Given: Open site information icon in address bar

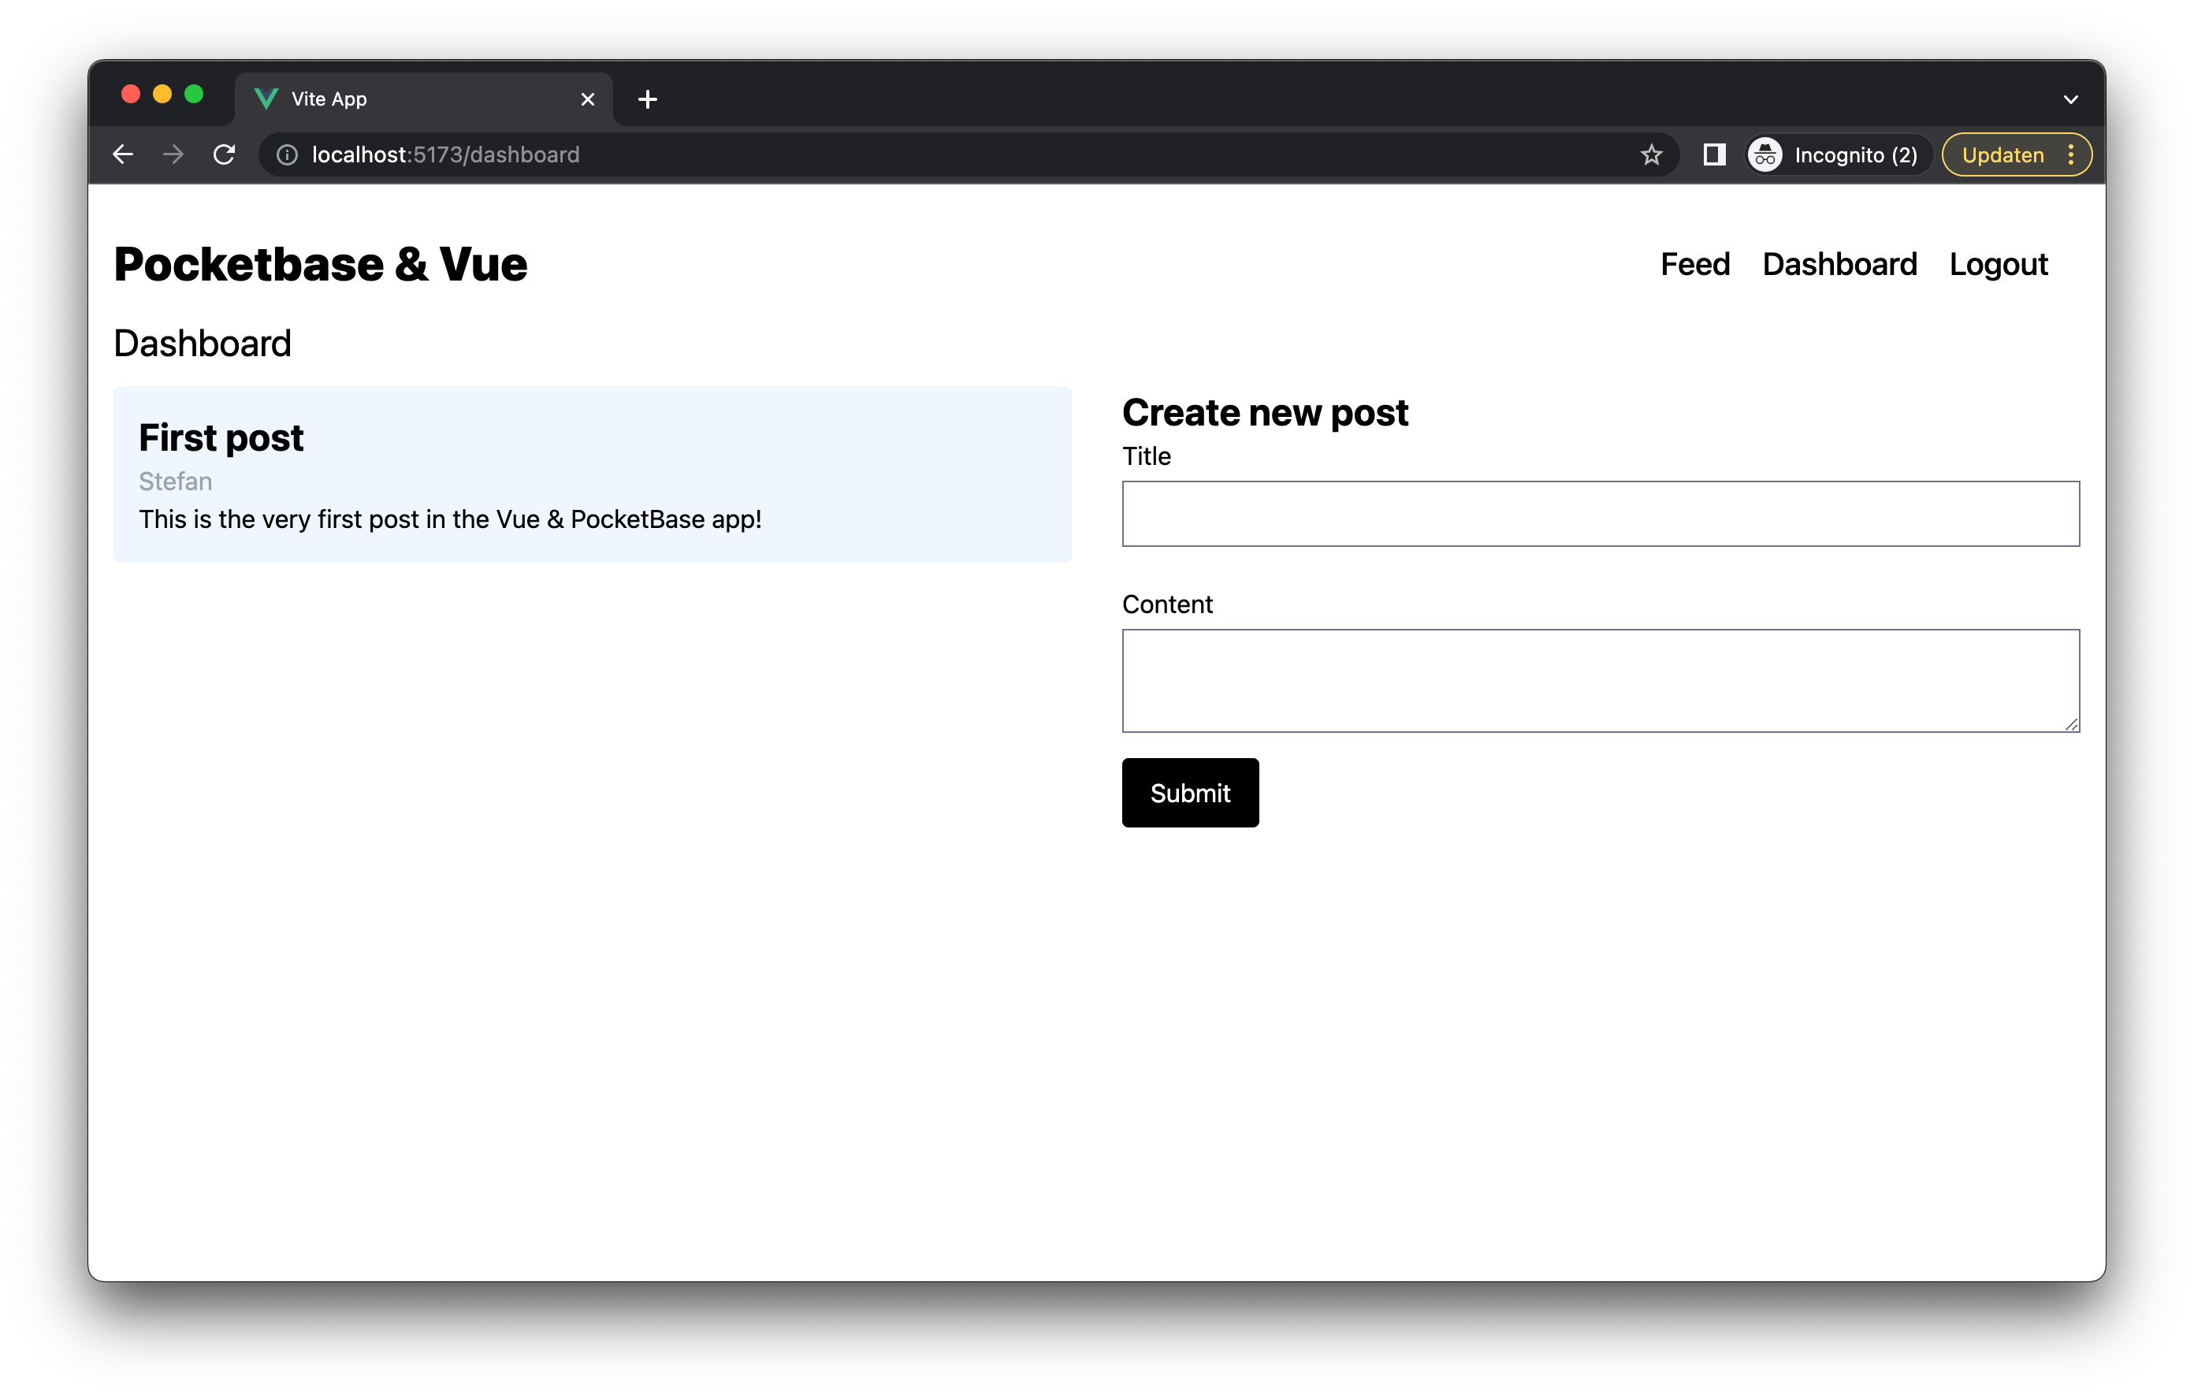Looking at the screenshot, I should point(287,155).
